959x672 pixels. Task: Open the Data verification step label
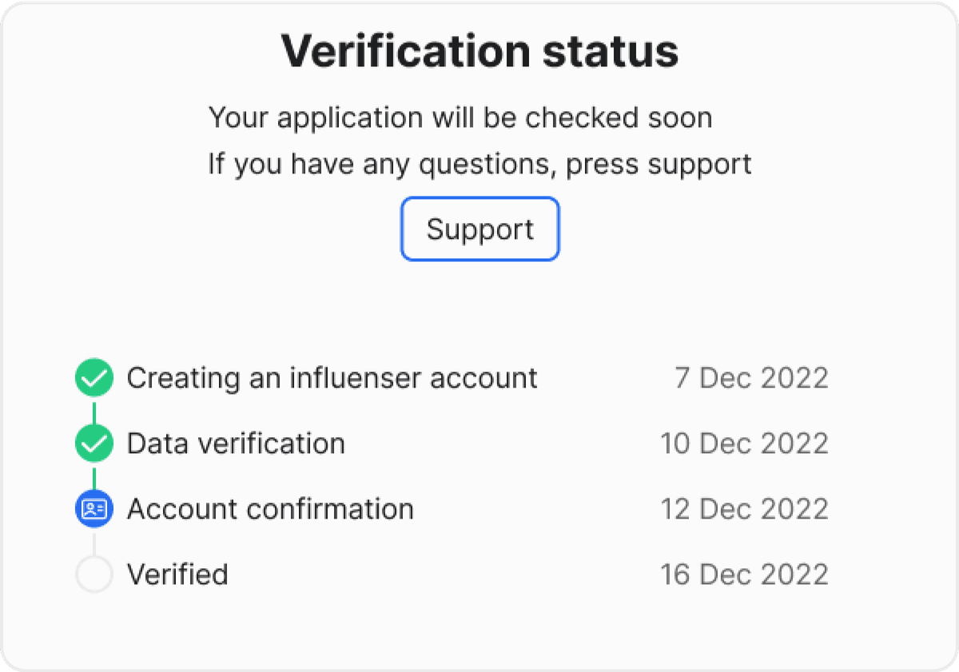pyautogui.click(x=236, y=443)
